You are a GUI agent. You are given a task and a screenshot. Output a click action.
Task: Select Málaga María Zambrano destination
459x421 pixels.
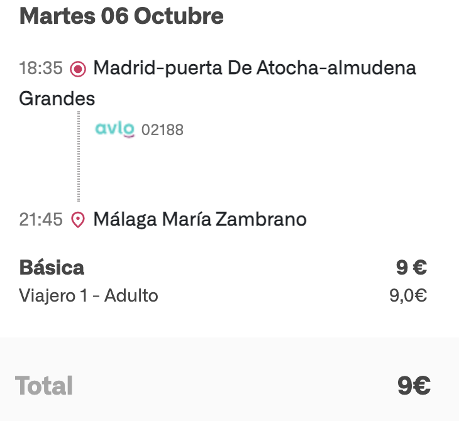point(200,219)
